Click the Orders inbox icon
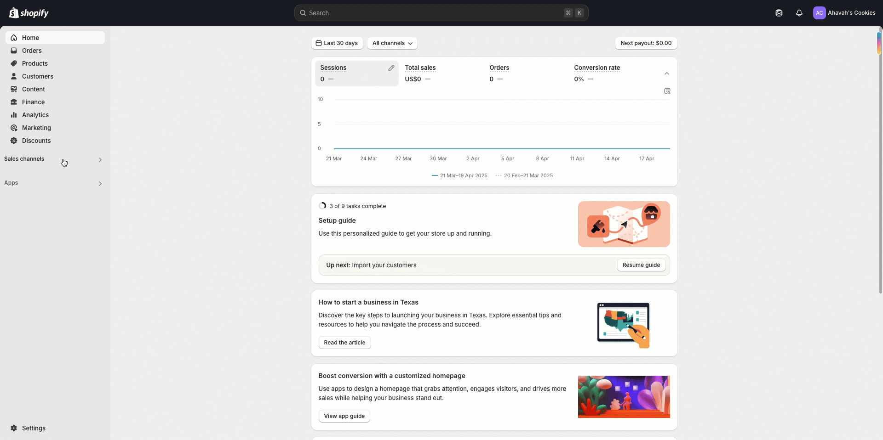This screenshot has height=440, width=883. (14, 51)
